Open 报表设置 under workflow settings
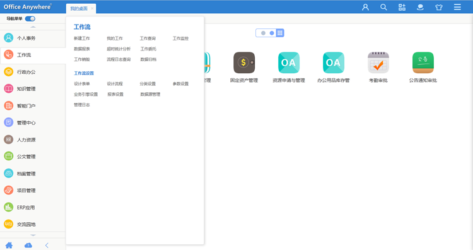The image size is (473, 250). 115,94
